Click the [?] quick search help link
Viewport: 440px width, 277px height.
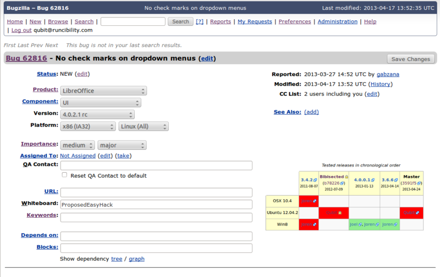pos(200,21)
